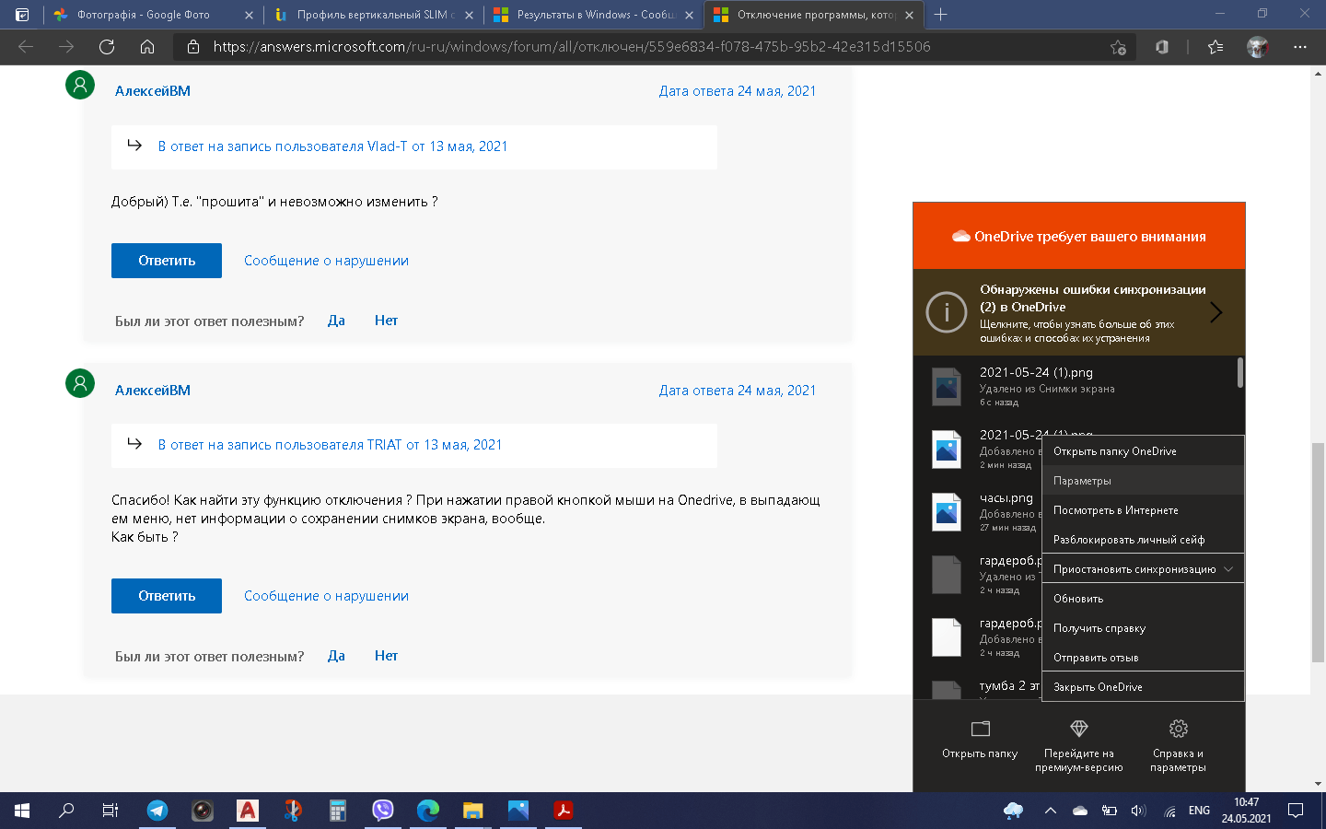Choose Разблокировать личный сейф
The image size is (1326, 829).
point(1143,540)
